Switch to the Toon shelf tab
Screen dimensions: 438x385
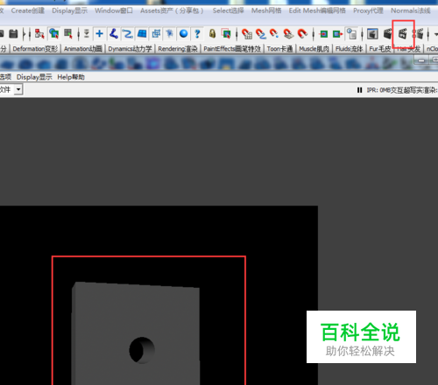279,49
